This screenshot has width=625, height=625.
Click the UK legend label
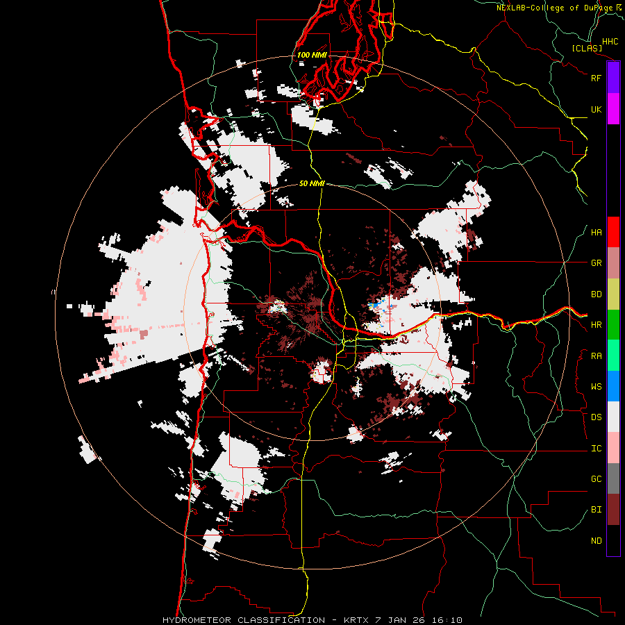coord(596,109)
